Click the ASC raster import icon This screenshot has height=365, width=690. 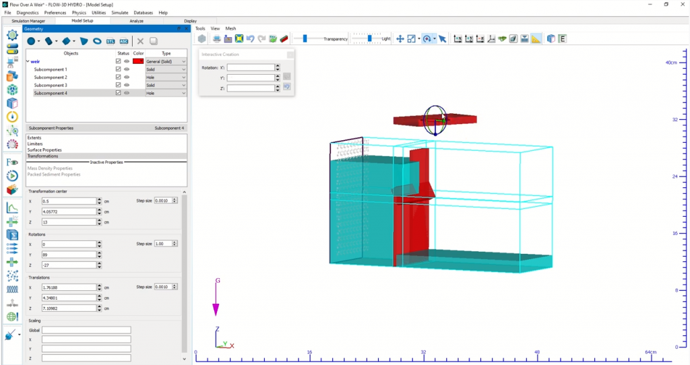tap(124, 41)
